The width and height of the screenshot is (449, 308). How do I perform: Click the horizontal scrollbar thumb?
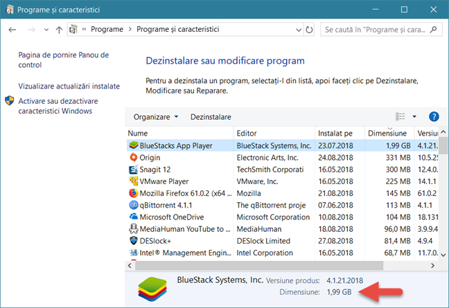point(259,266)
